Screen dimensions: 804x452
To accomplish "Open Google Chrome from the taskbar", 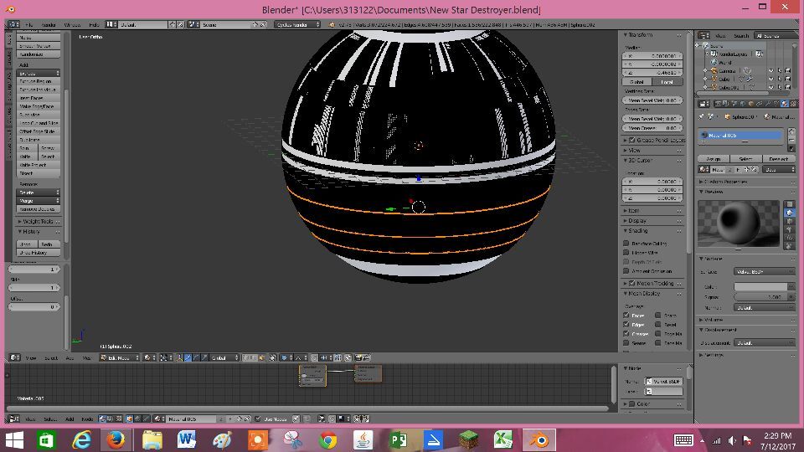I will click(x=327, y=439).
